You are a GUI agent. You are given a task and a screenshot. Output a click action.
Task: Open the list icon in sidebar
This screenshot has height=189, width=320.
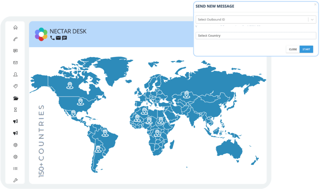click(x=15, y=168)
